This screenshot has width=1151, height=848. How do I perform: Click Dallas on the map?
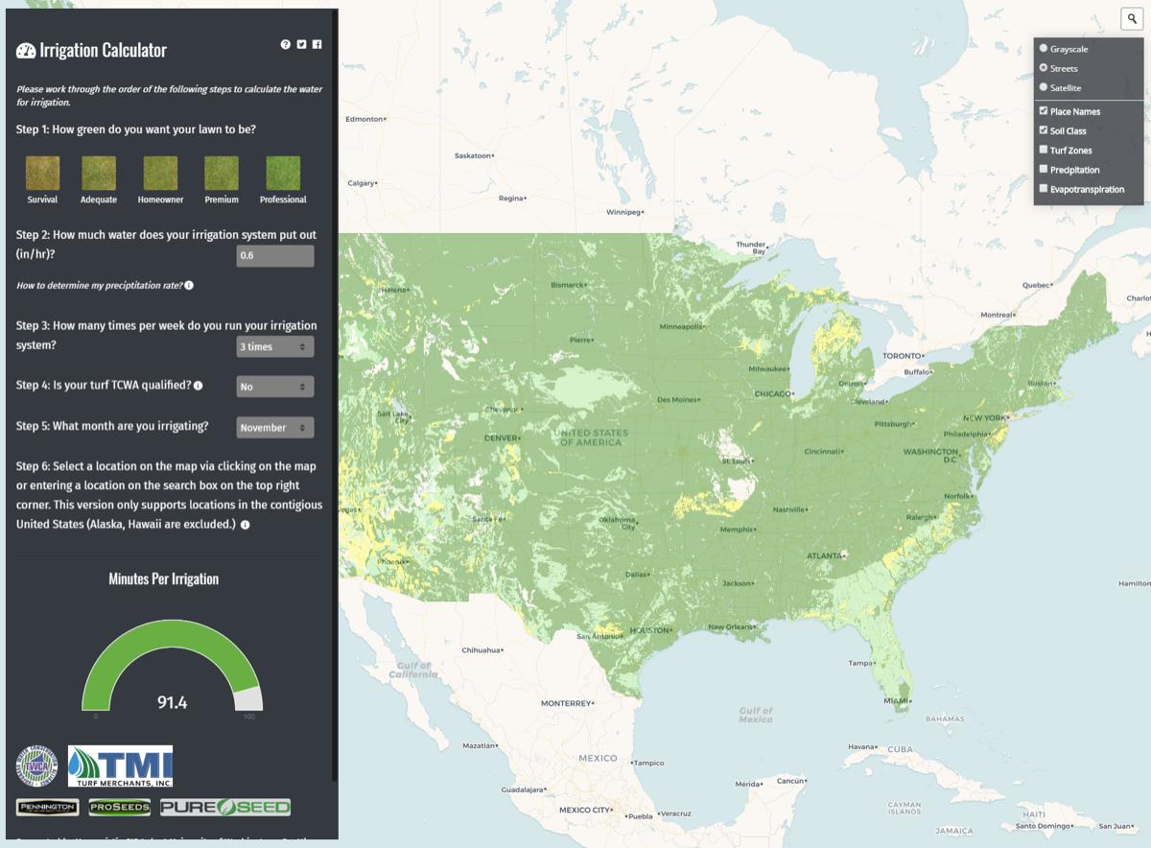coord(636,574)
